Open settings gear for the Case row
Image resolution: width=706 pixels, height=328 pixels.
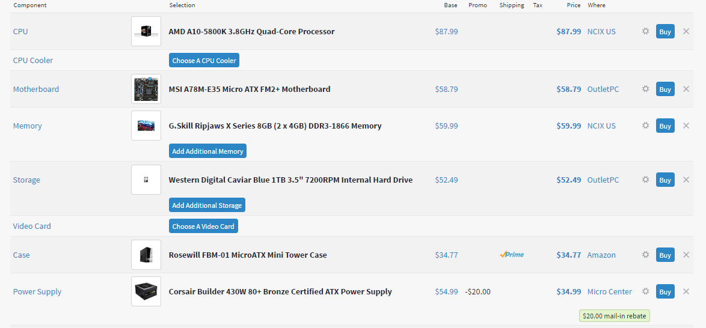click(645, 255)
